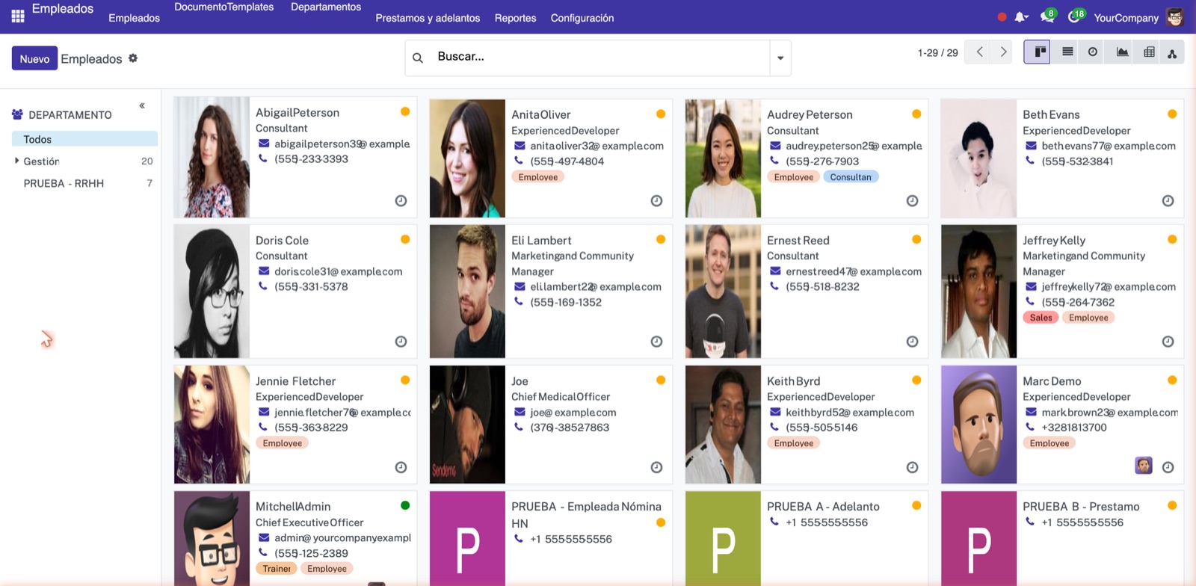
Task: Switch to Pivot table view
Action: click(1149, 52)
